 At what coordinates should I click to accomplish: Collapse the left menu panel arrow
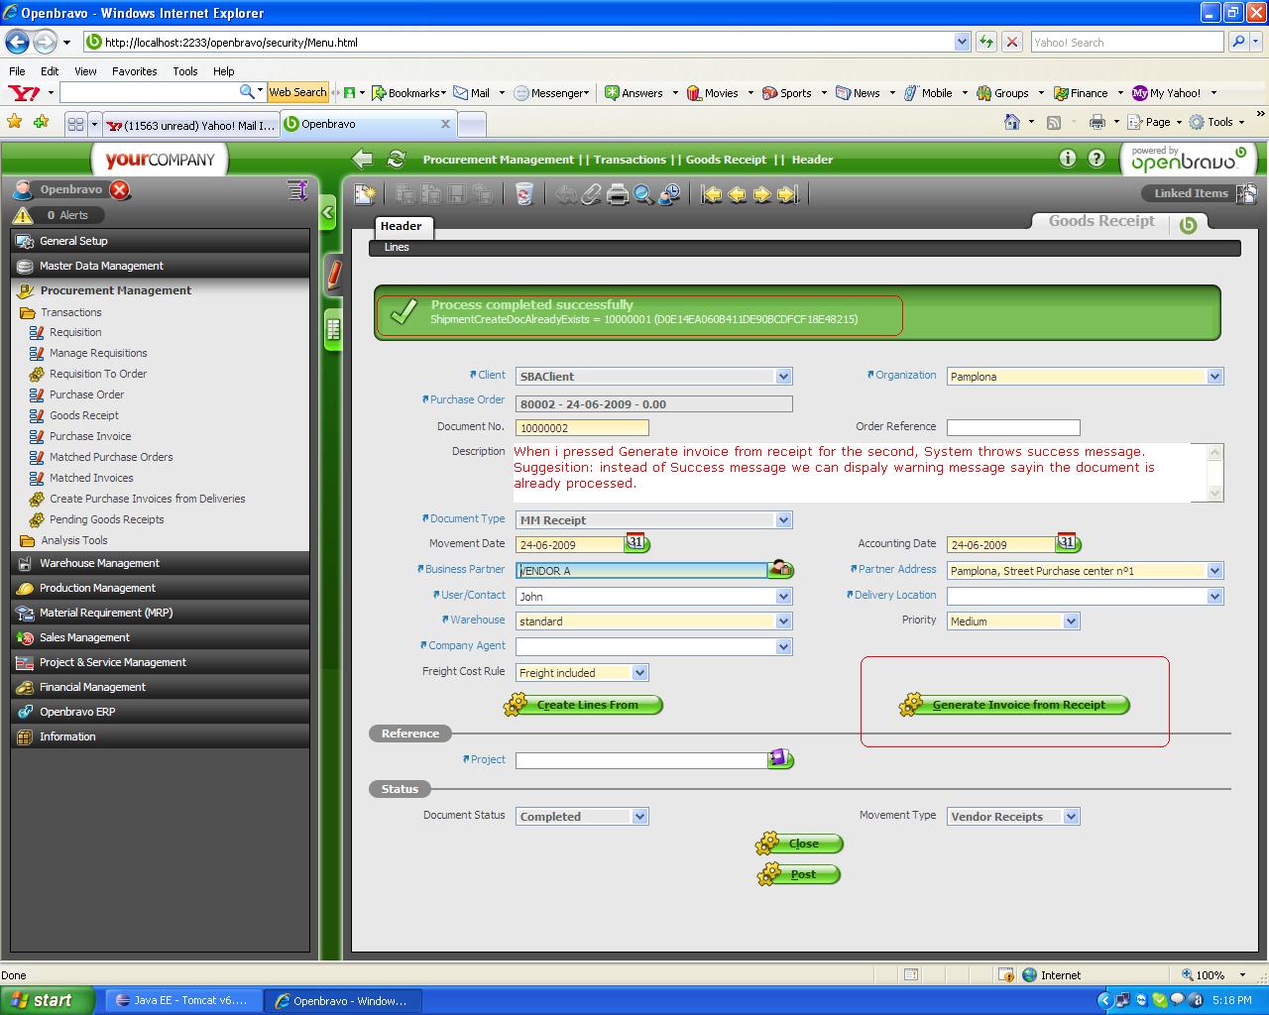pyautogui.click(x=328, y=213)
